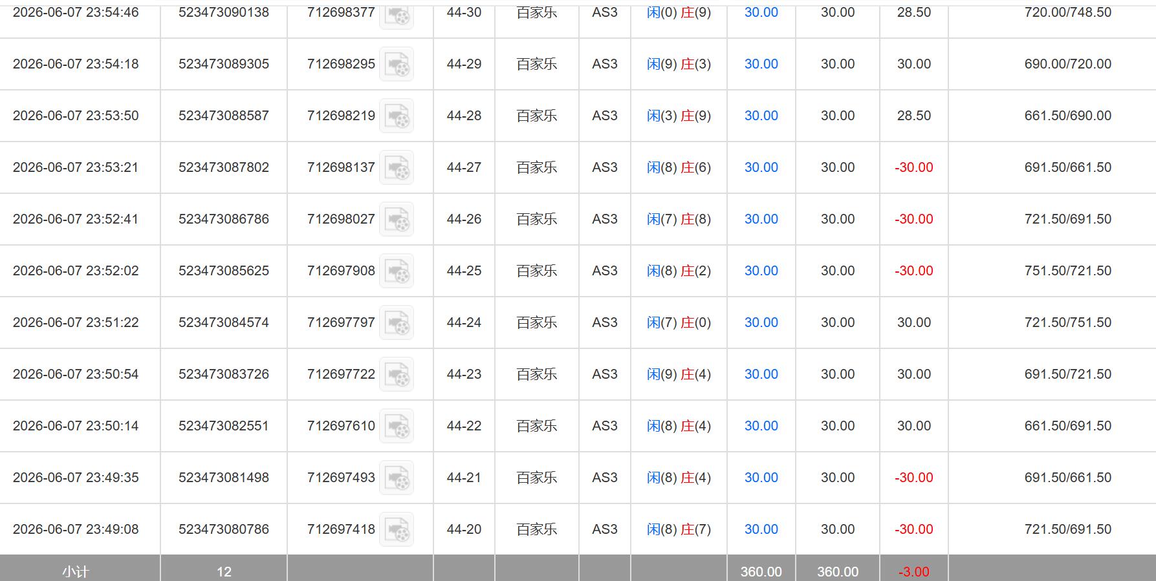Select game number 712697610
Viewport: 1156px width, 581px height.
tap(341, 426)
